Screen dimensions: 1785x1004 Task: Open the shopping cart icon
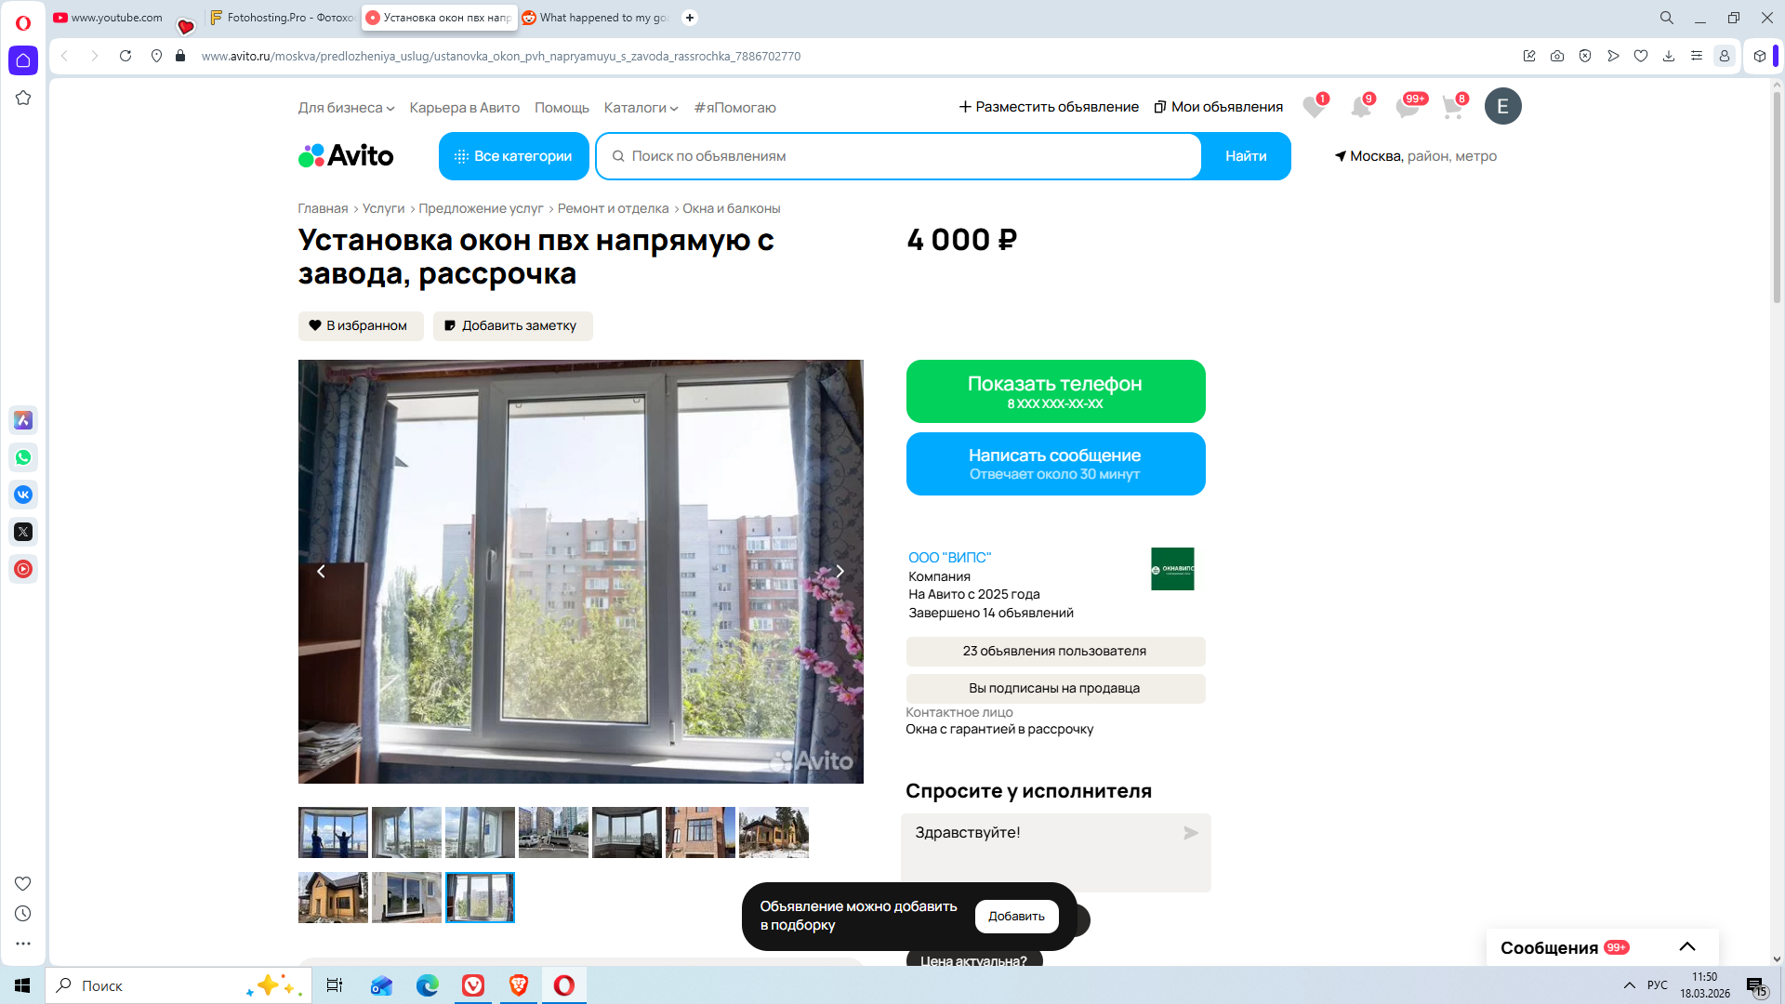coord(1452,108)
